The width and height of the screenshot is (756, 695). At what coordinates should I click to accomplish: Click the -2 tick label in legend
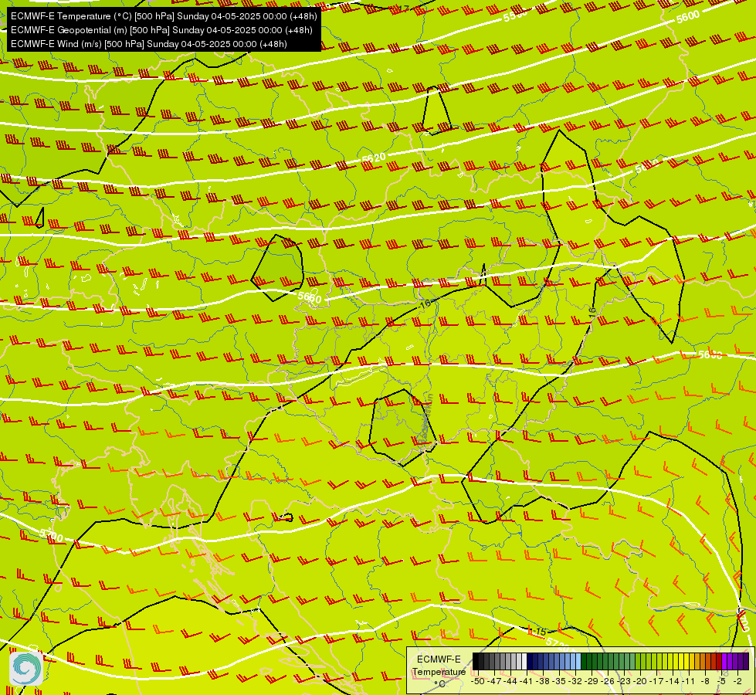point(739,681)
